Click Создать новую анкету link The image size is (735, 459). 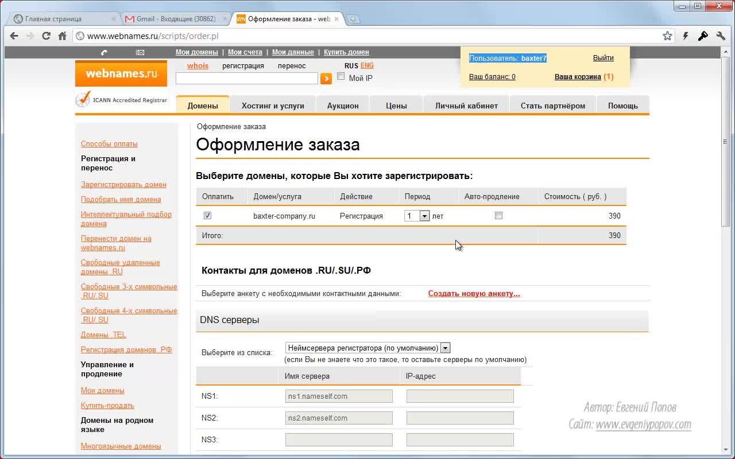tap(474, 294)
